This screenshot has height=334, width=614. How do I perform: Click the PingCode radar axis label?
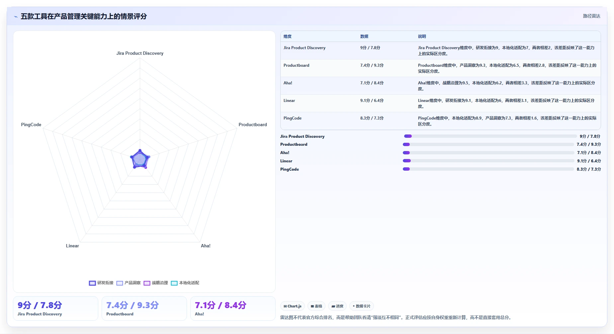pos(31,125)
